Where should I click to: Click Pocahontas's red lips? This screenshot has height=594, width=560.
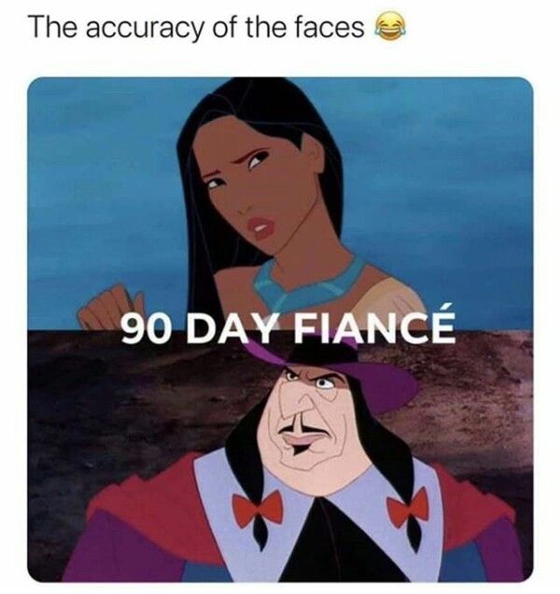click(x=260, y=224)
